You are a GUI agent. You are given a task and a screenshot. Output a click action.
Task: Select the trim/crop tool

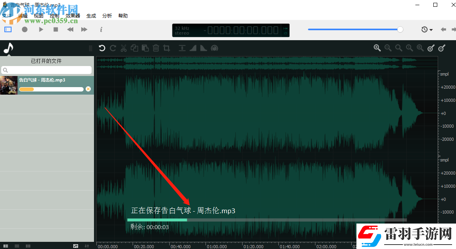(166, 48)
